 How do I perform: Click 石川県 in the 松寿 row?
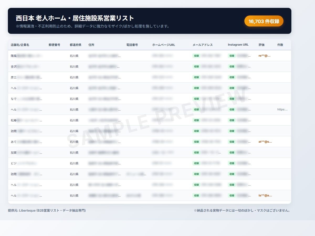[x=74, y=120]
